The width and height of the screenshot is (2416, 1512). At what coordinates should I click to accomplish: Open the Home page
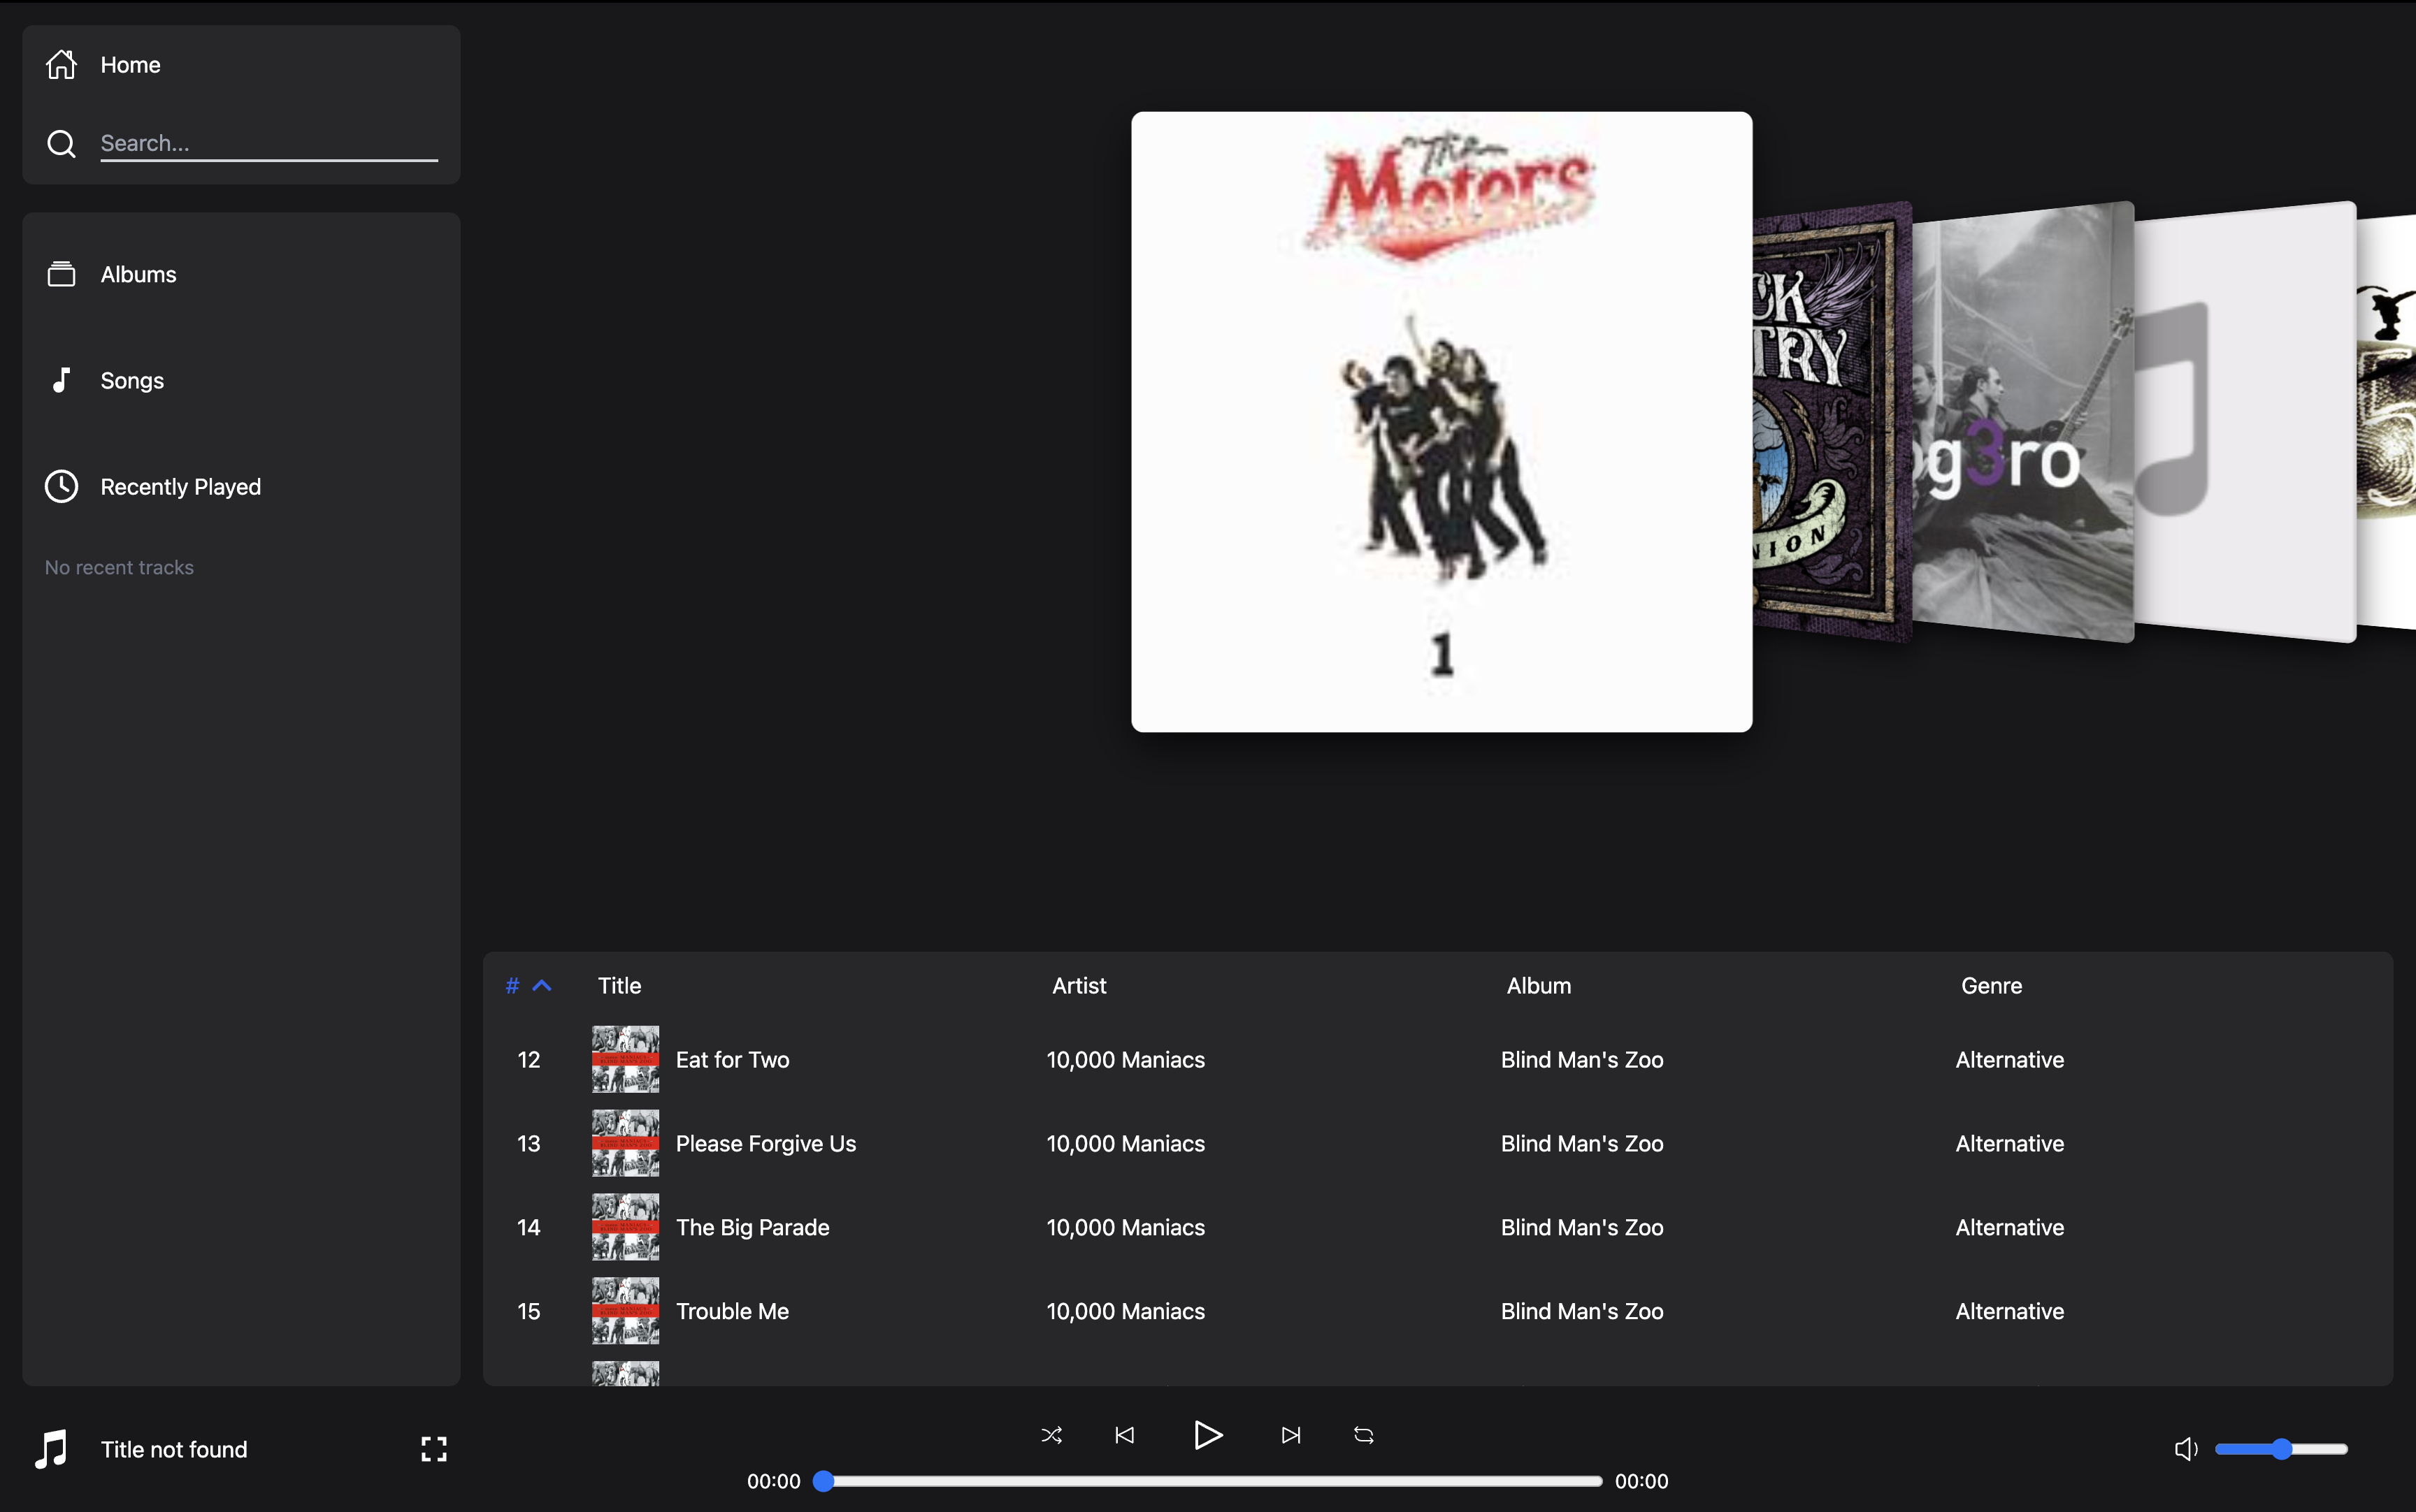click(130, 65)
